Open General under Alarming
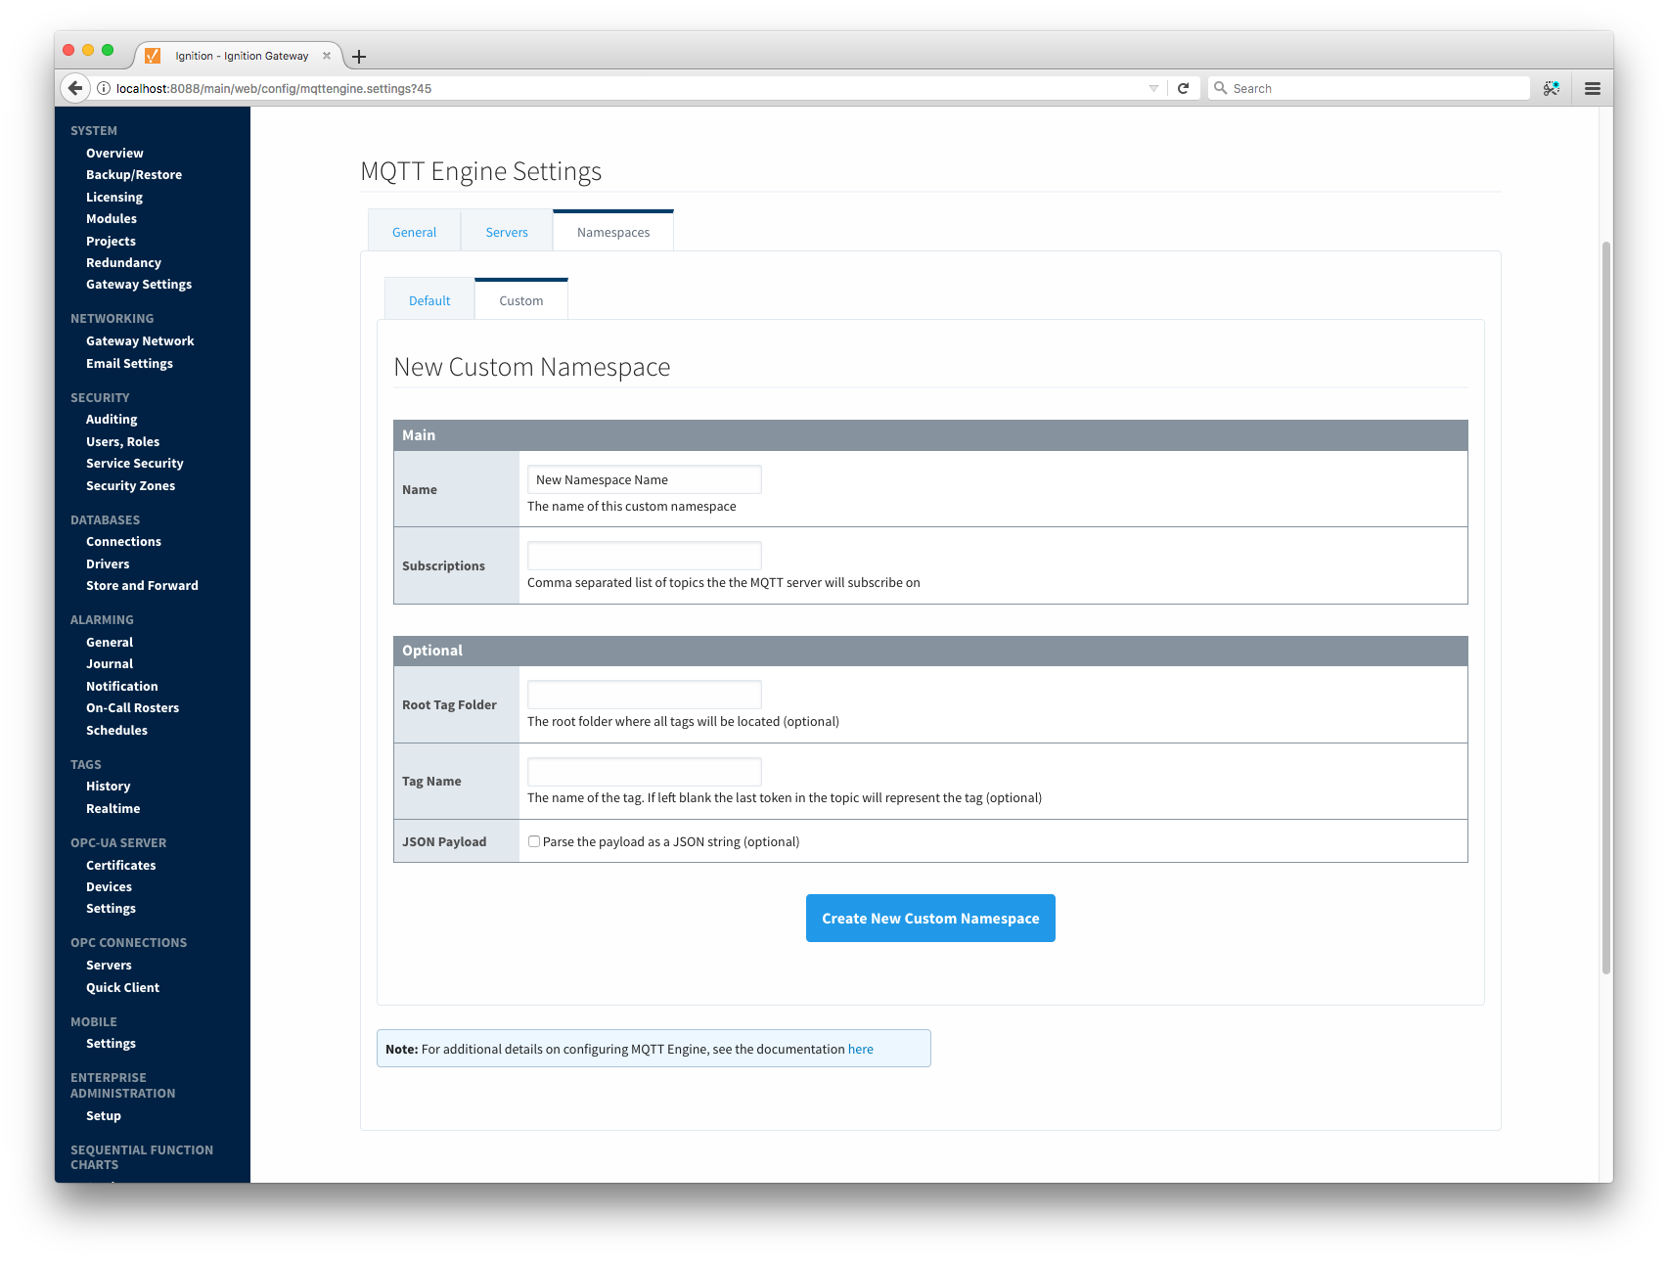The height and width of the screenshot is (1261, 1668). pyautogui.click(x=110, y=642)
